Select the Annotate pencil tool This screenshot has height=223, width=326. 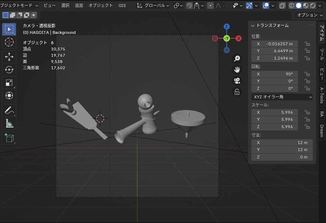click(x=9, y=110)
